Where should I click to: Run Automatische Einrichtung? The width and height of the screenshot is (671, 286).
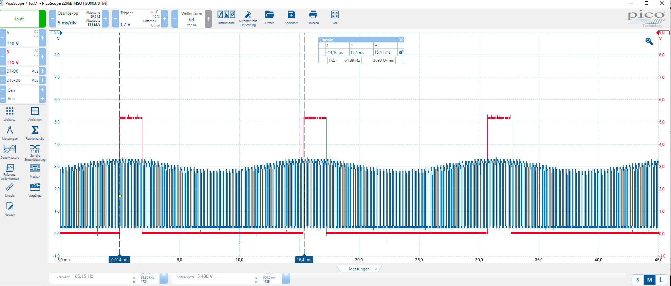coord(248,18)
